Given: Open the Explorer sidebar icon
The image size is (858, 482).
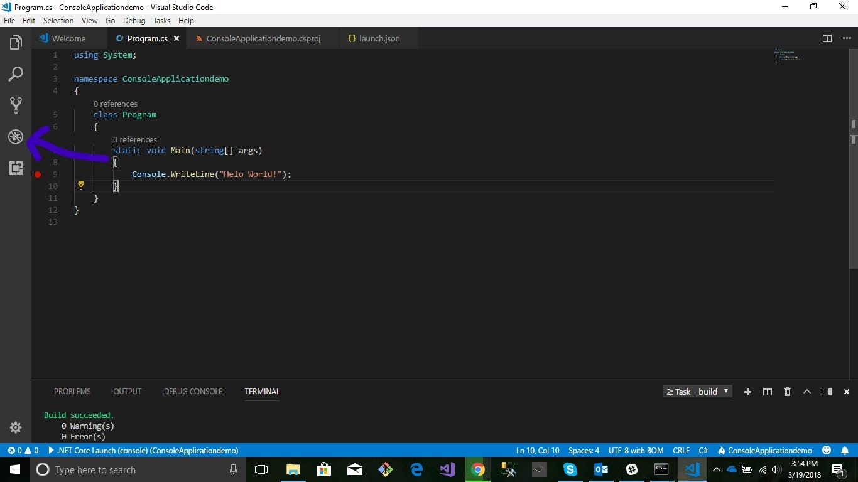Looking at the screenshot, I should (x=16, y=42).
